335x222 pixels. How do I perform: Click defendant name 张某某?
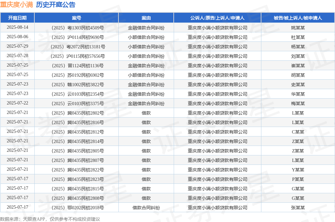[x=298, y=208]
